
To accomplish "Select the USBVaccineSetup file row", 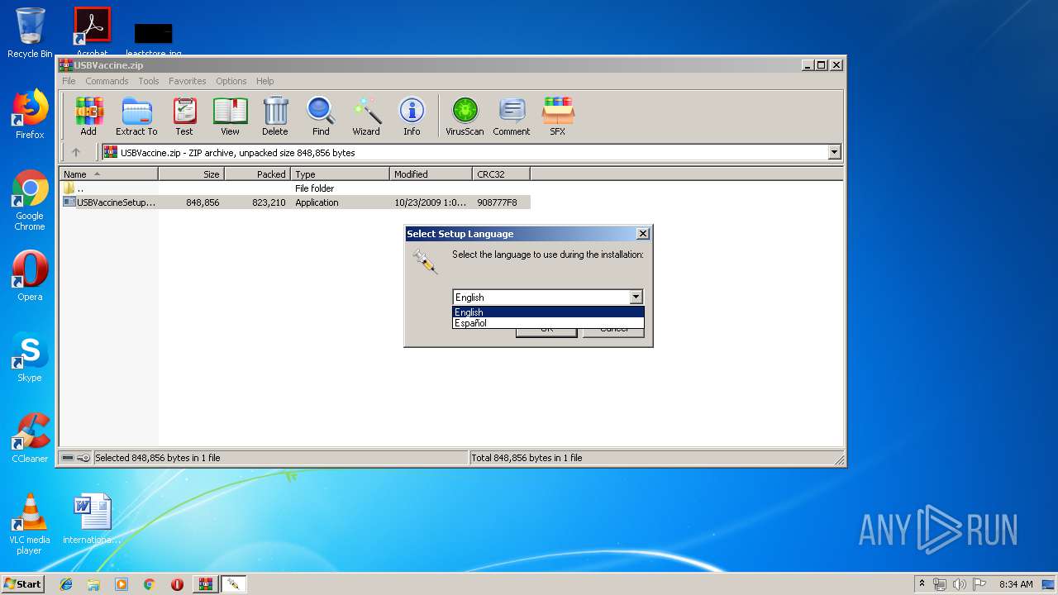I will pos(295,202).
